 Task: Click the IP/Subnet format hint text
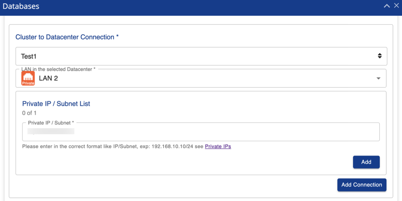113,146
